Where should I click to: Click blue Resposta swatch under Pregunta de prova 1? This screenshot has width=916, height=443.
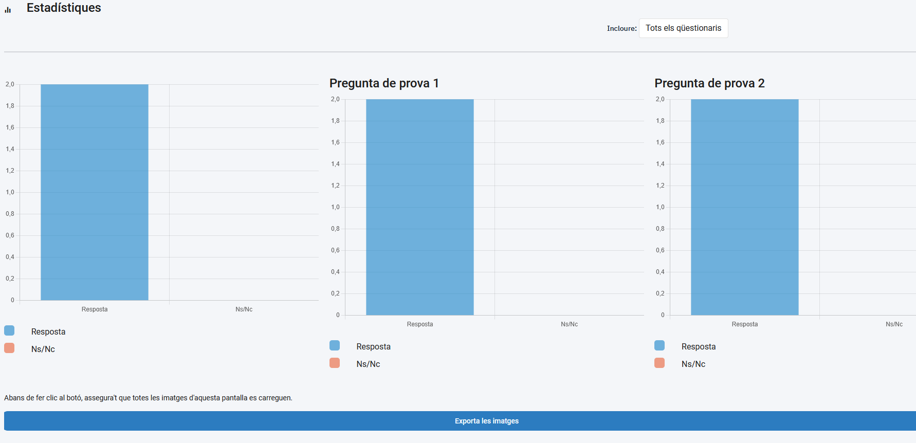[335, 345]
